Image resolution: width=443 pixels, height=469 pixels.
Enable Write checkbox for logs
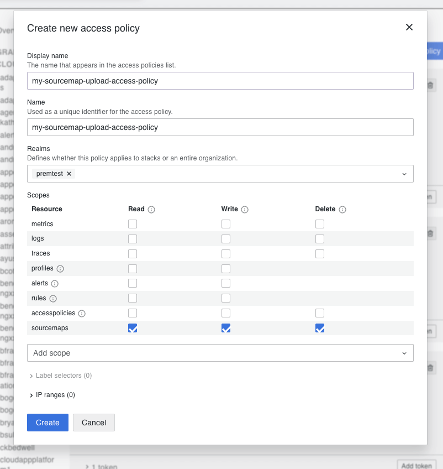[x=226, y=239]
